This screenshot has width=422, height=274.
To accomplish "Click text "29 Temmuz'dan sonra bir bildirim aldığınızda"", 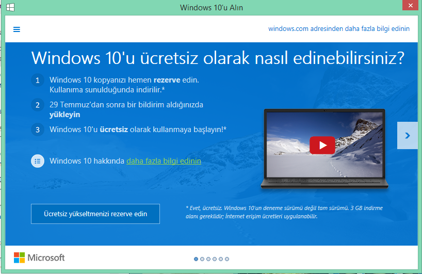I will pos(126,105).
